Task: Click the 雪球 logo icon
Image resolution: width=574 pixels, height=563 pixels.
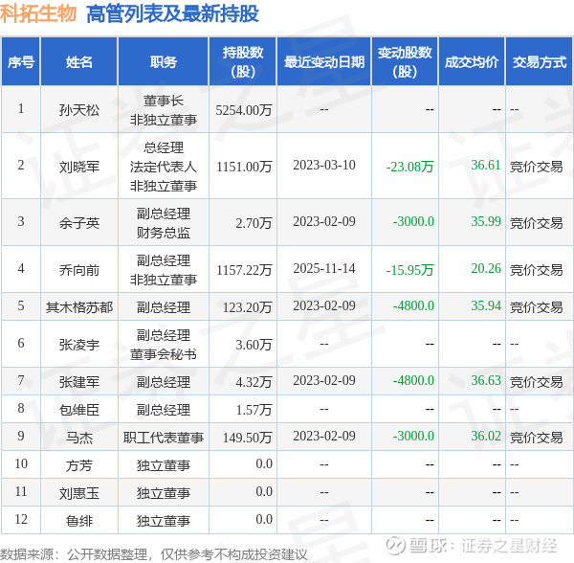Action: [395, 546]
